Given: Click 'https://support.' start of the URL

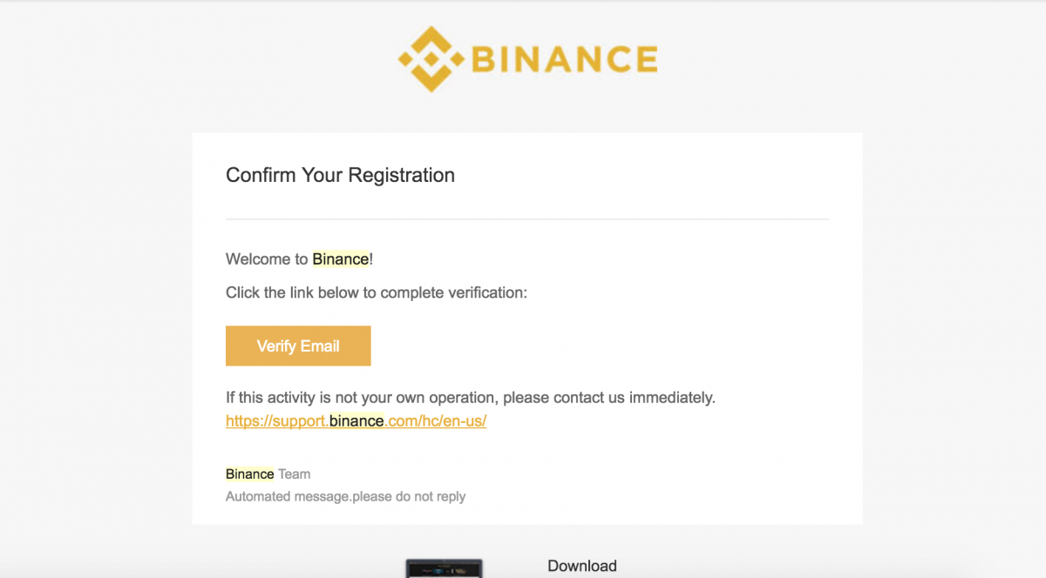Looking at the screenshot, I should (277, 420).
